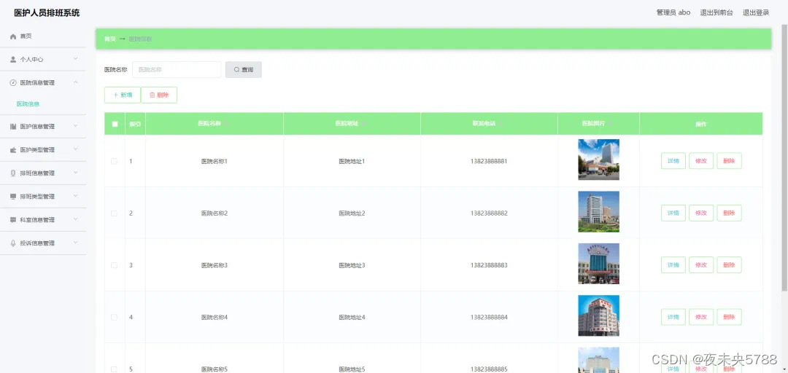This screenshot has width=788, height=373.
Task: Click phone number 13823888881
Action: point(489,161)
